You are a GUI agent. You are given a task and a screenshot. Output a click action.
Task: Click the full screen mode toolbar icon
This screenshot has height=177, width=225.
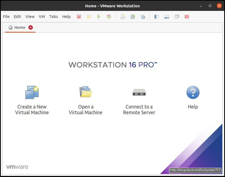click(x=177, y=17)
